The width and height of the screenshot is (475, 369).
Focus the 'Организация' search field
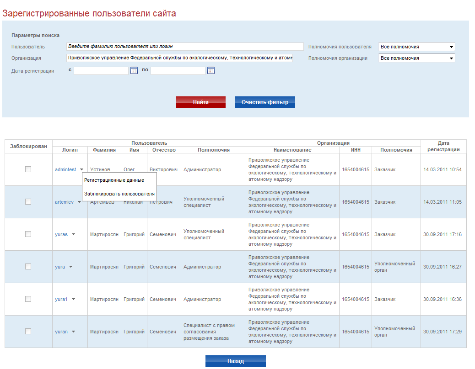point(180,58)
